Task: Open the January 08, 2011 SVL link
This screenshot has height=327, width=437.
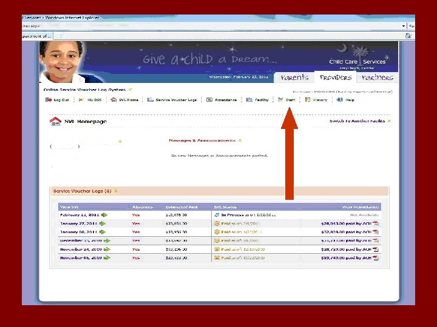Action: click(x=78, y=232)
